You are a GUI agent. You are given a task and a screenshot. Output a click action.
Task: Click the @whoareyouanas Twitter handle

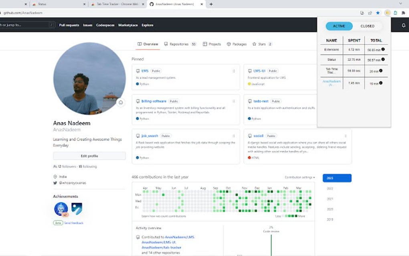click(74, 182)
